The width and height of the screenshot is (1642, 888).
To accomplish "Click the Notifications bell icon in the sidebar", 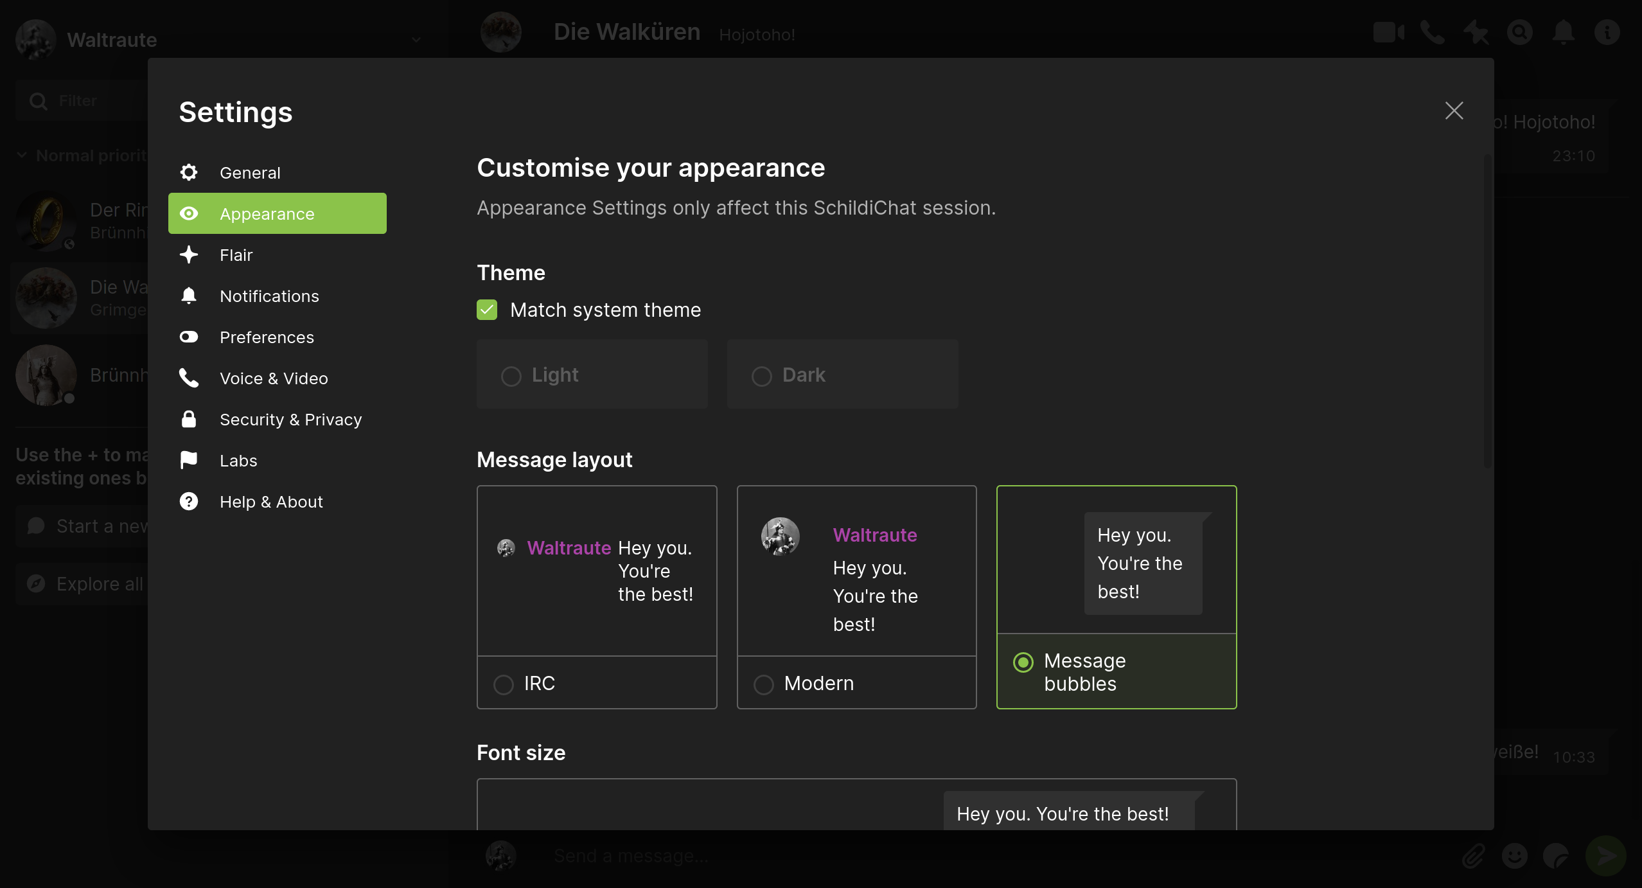I will [x=189, y=296].
